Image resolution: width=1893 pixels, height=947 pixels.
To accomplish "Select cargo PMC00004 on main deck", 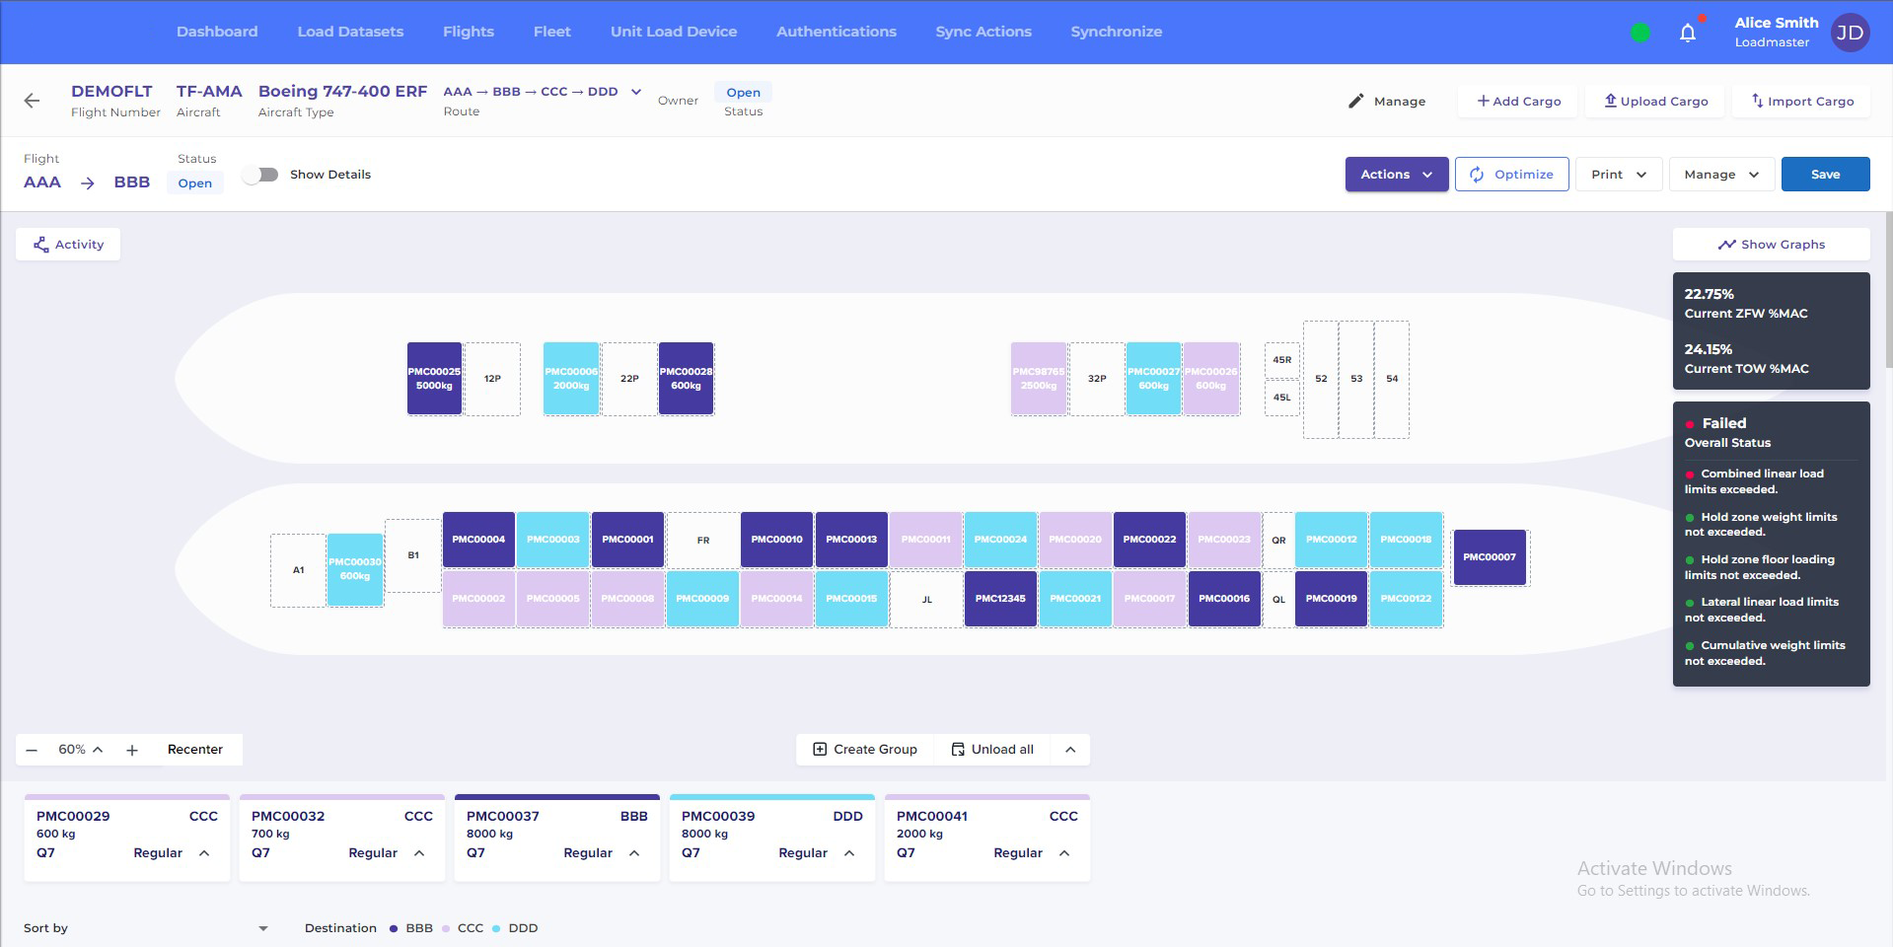I will [x=478, y=540].
